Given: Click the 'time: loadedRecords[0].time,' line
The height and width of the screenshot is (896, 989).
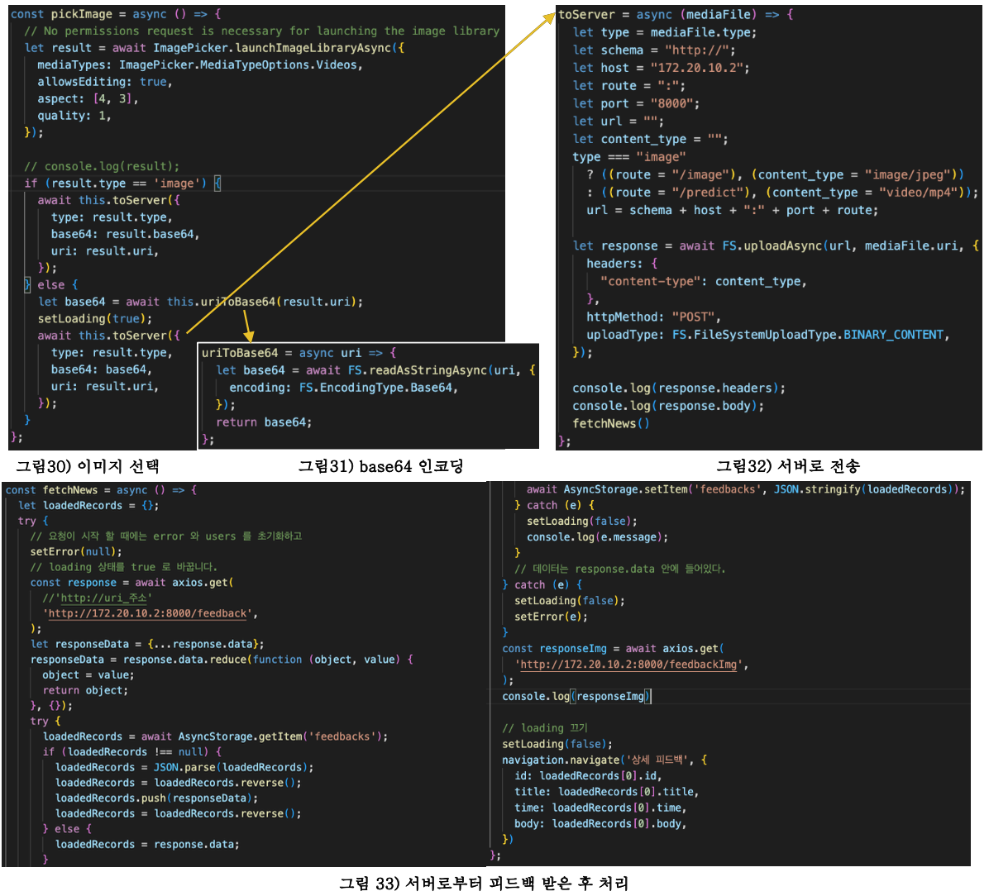Looking at the screenshot, I should click(600, 808).
